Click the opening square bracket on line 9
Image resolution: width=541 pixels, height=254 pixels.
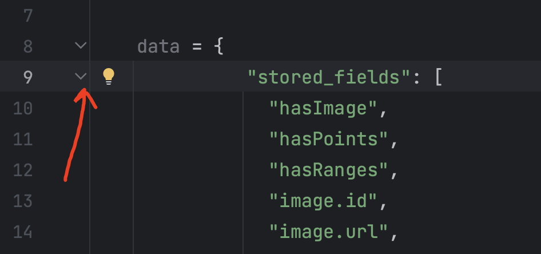[438, 77]
